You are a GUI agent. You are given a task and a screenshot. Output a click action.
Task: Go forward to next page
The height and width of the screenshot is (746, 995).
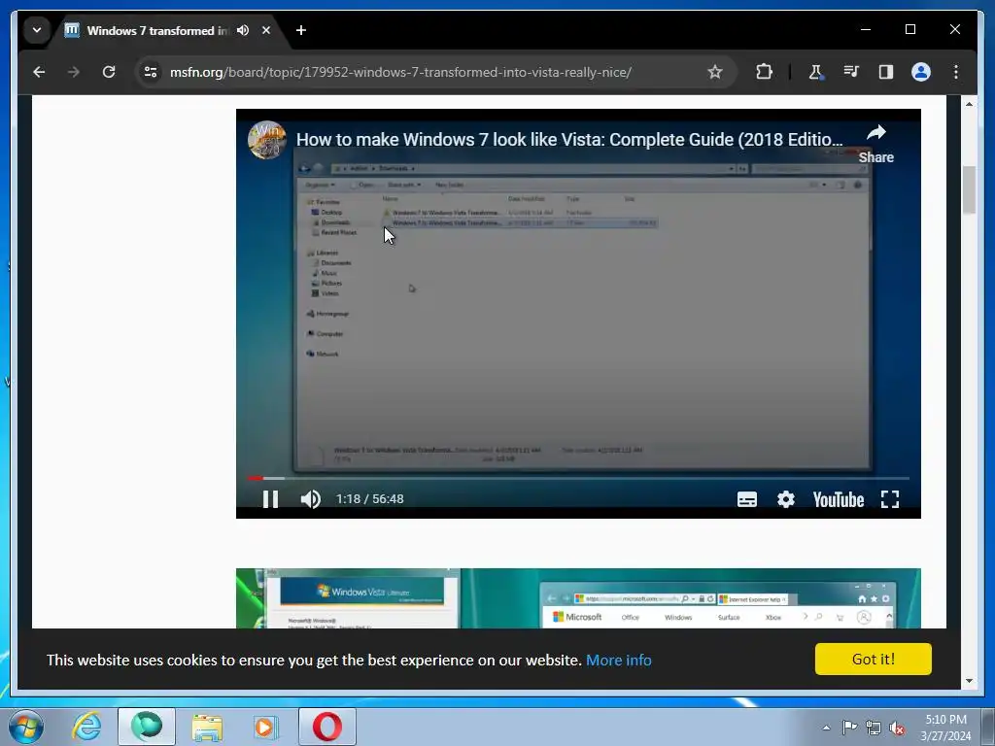pos(74,72)
